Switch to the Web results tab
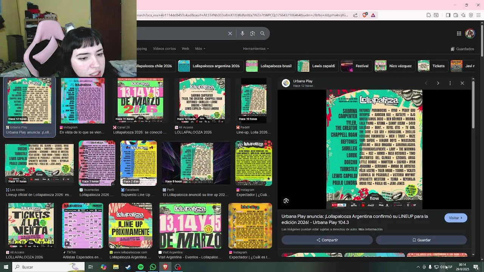Viewport: 484px width, 272px height. 185,48
